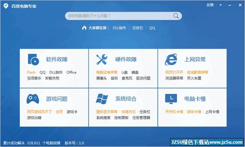
Task: Open the 硬件故障 category title
Action: click(126, 59)
